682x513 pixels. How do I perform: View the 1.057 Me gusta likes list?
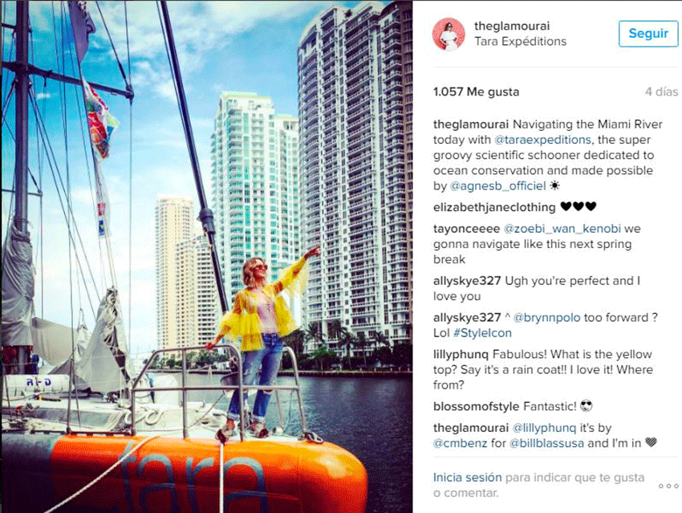477,92
